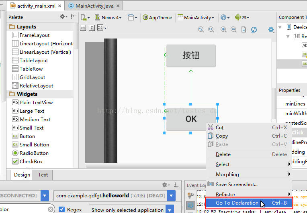Jump to source page icon

pyautogui.click(x=244, y=30)
